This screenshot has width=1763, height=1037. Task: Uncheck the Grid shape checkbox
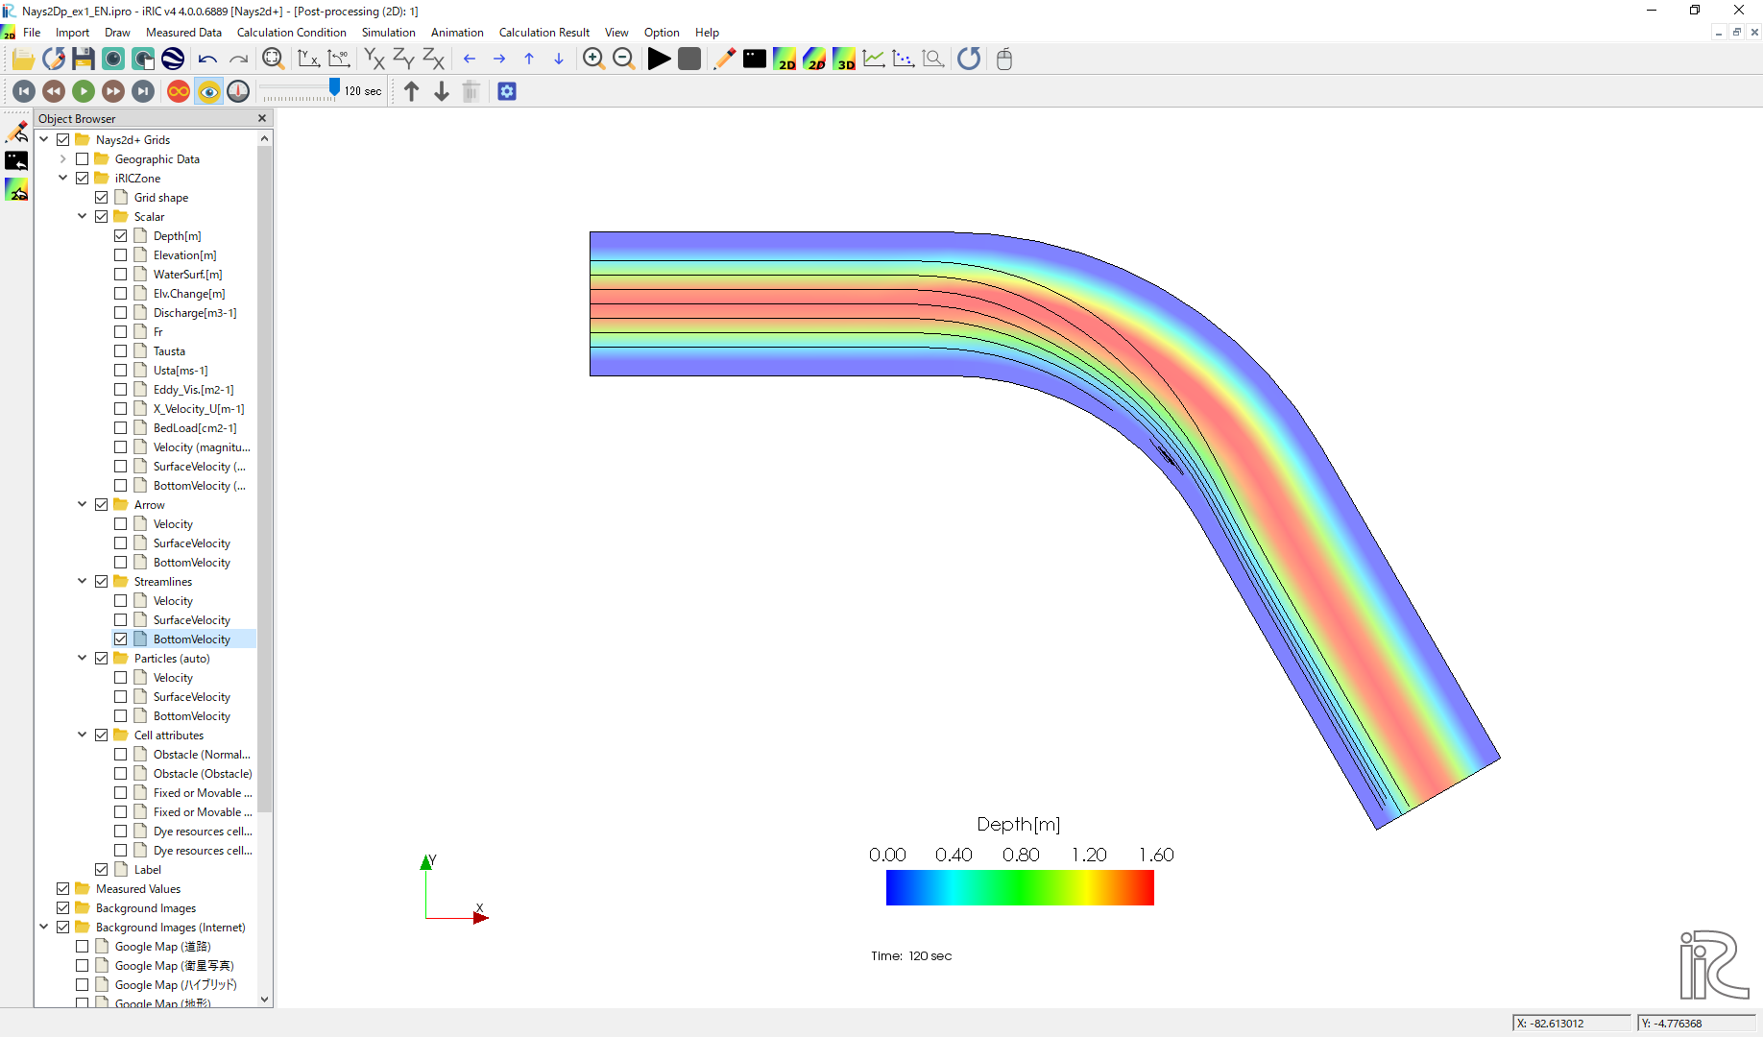pyautogui.click(x=101, y=198)
